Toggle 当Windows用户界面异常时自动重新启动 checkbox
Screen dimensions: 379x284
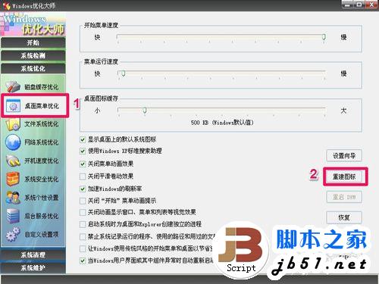click(x=83, y=261)
